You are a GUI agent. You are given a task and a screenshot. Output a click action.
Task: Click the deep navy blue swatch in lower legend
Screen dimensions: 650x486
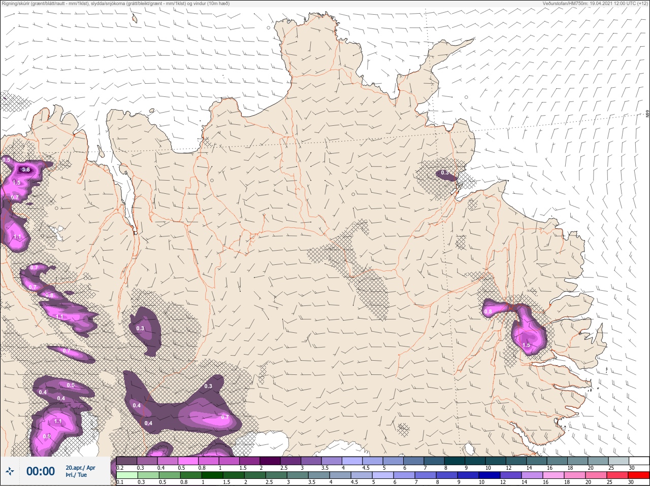tap(490, 475)
